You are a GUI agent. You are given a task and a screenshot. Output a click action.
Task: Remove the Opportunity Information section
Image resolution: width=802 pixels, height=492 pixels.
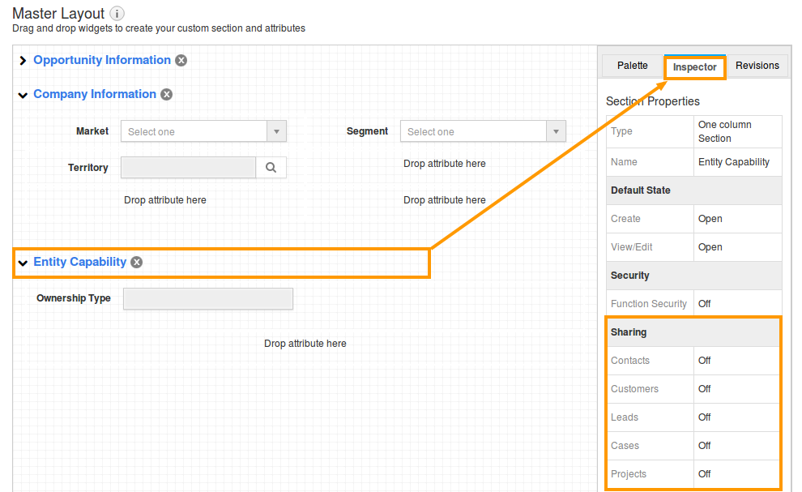pos(181,61)
